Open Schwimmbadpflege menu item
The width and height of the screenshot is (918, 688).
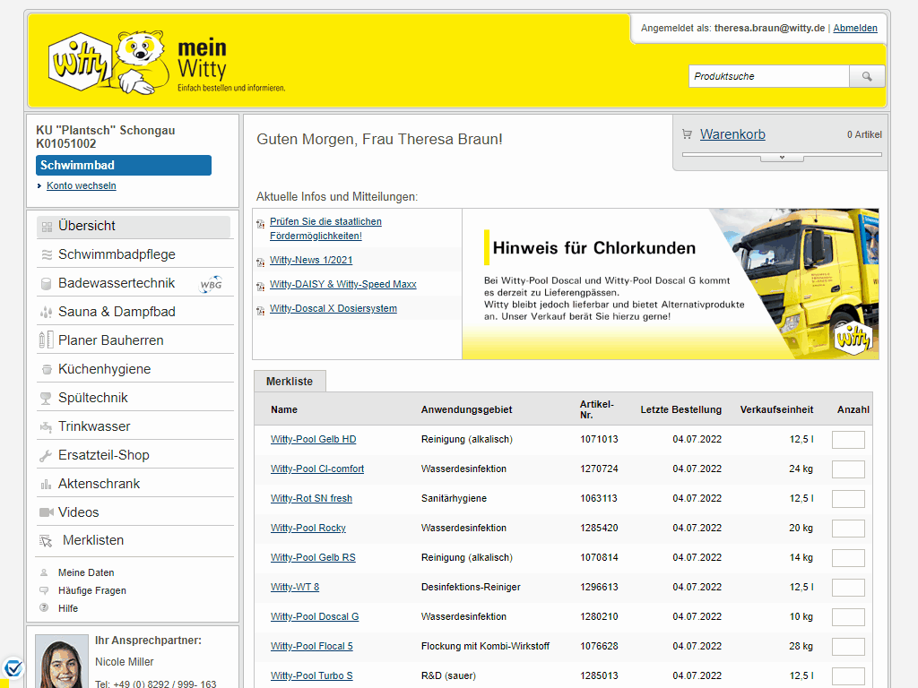[117, 254]
